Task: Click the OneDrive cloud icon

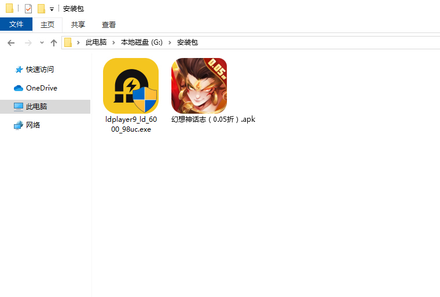Action: (19, 88)
